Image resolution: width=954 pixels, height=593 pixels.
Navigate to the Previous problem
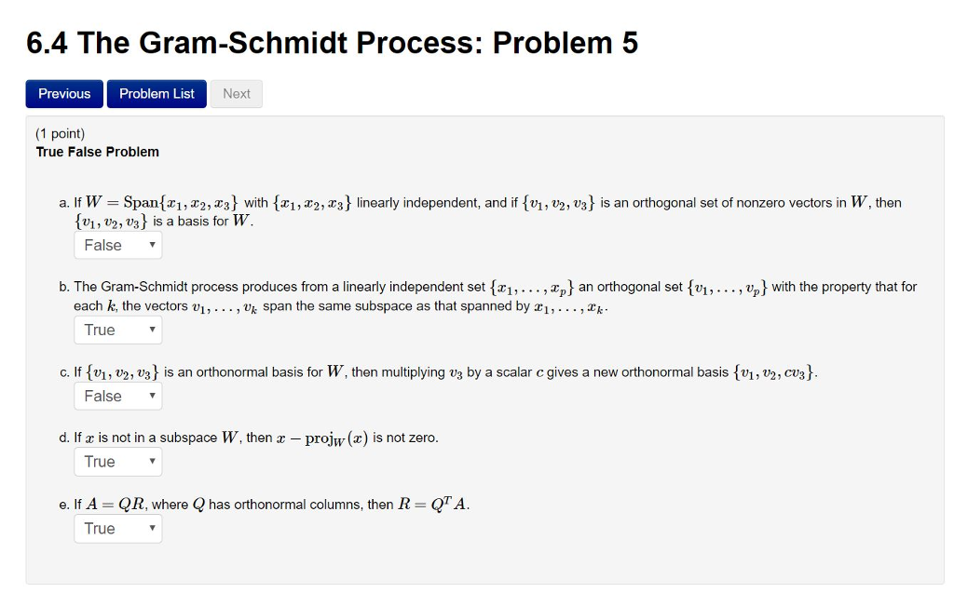(x=63, y=93)
